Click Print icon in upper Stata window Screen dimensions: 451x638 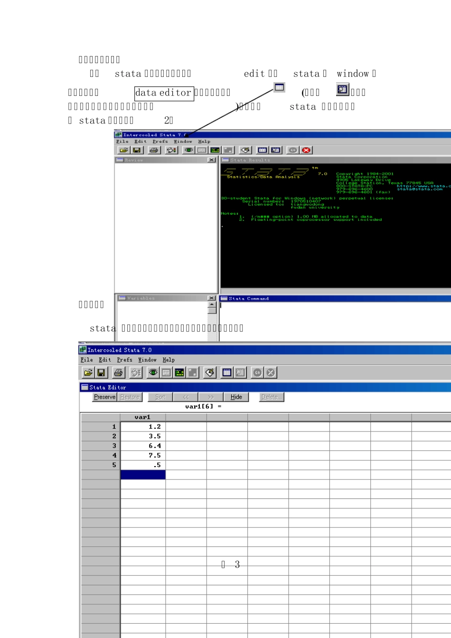pyautogui.click(x=154, y=150)
